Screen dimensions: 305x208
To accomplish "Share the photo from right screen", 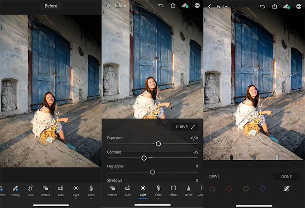I will pyautogui.click(x=274, y=6).
